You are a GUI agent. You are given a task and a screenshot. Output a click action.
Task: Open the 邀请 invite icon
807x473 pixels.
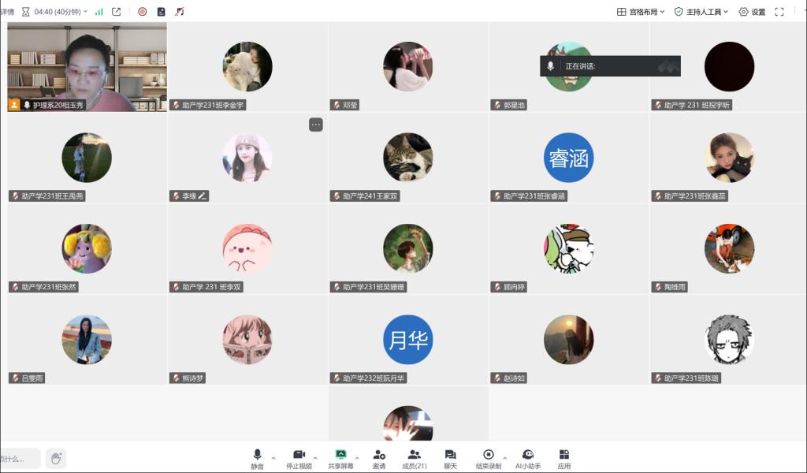point(379,458)
